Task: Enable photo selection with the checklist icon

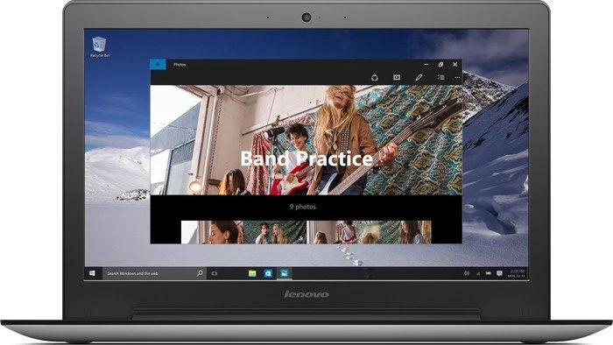Action: tap(441, 77)
